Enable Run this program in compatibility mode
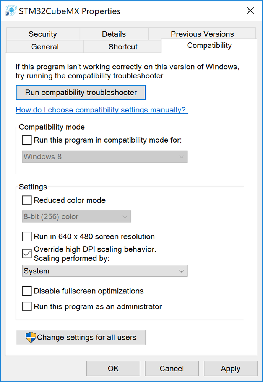Image resolution: width=263 pixels, height=382 pixels. coord(27,140)
